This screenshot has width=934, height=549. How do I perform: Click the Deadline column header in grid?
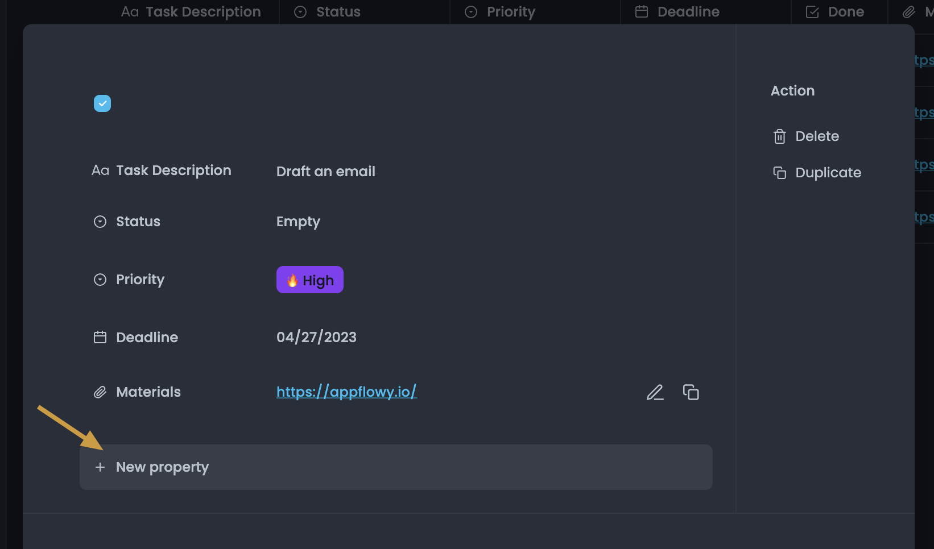677,12
